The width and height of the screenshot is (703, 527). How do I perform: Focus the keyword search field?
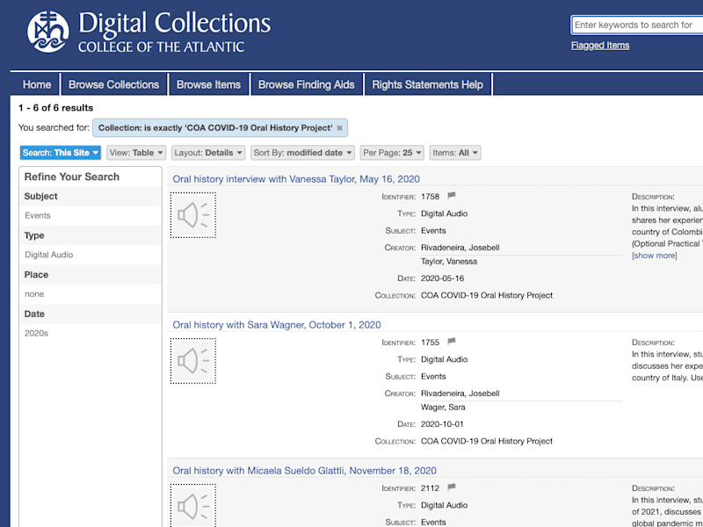tap(637, 25)
